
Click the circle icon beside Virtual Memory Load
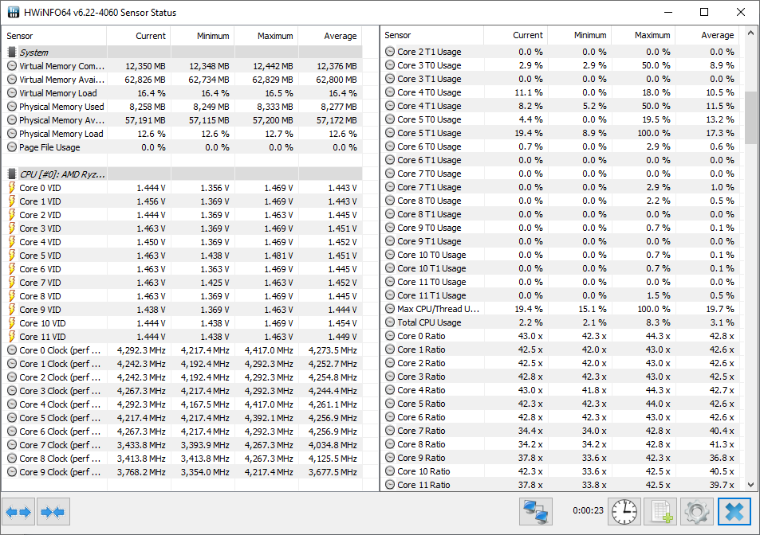click(12, 93)
